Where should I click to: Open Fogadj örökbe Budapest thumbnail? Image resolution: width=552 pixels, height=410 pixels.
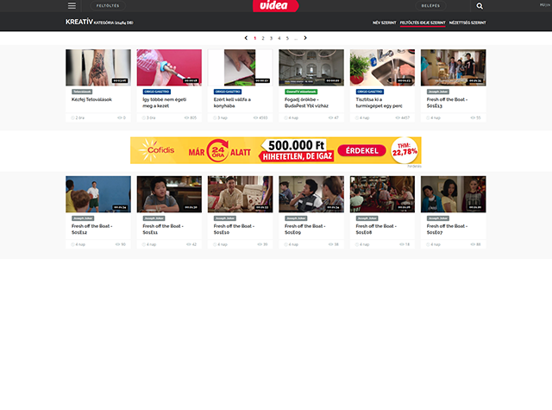coord(311,67)
